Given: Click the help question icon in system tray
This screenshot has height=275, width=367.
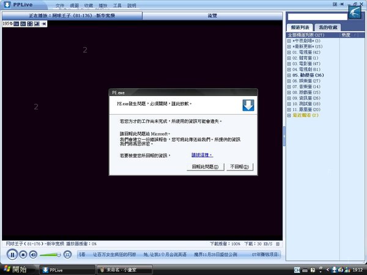Looking at the screenshot, I should coord(313,270).
